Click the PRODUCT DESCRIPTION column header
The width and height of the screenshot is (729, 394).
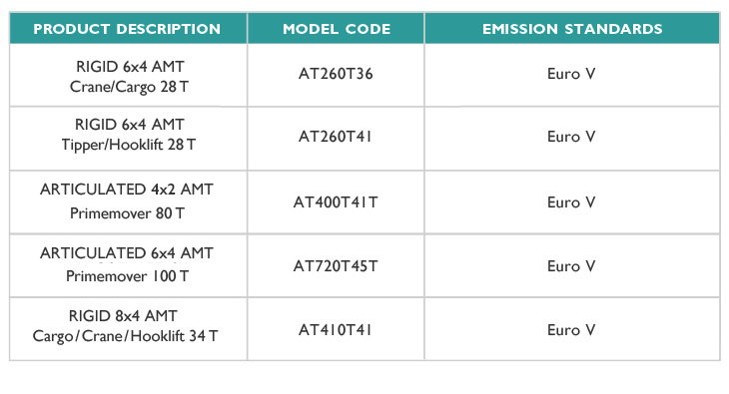tap(128, 29)
